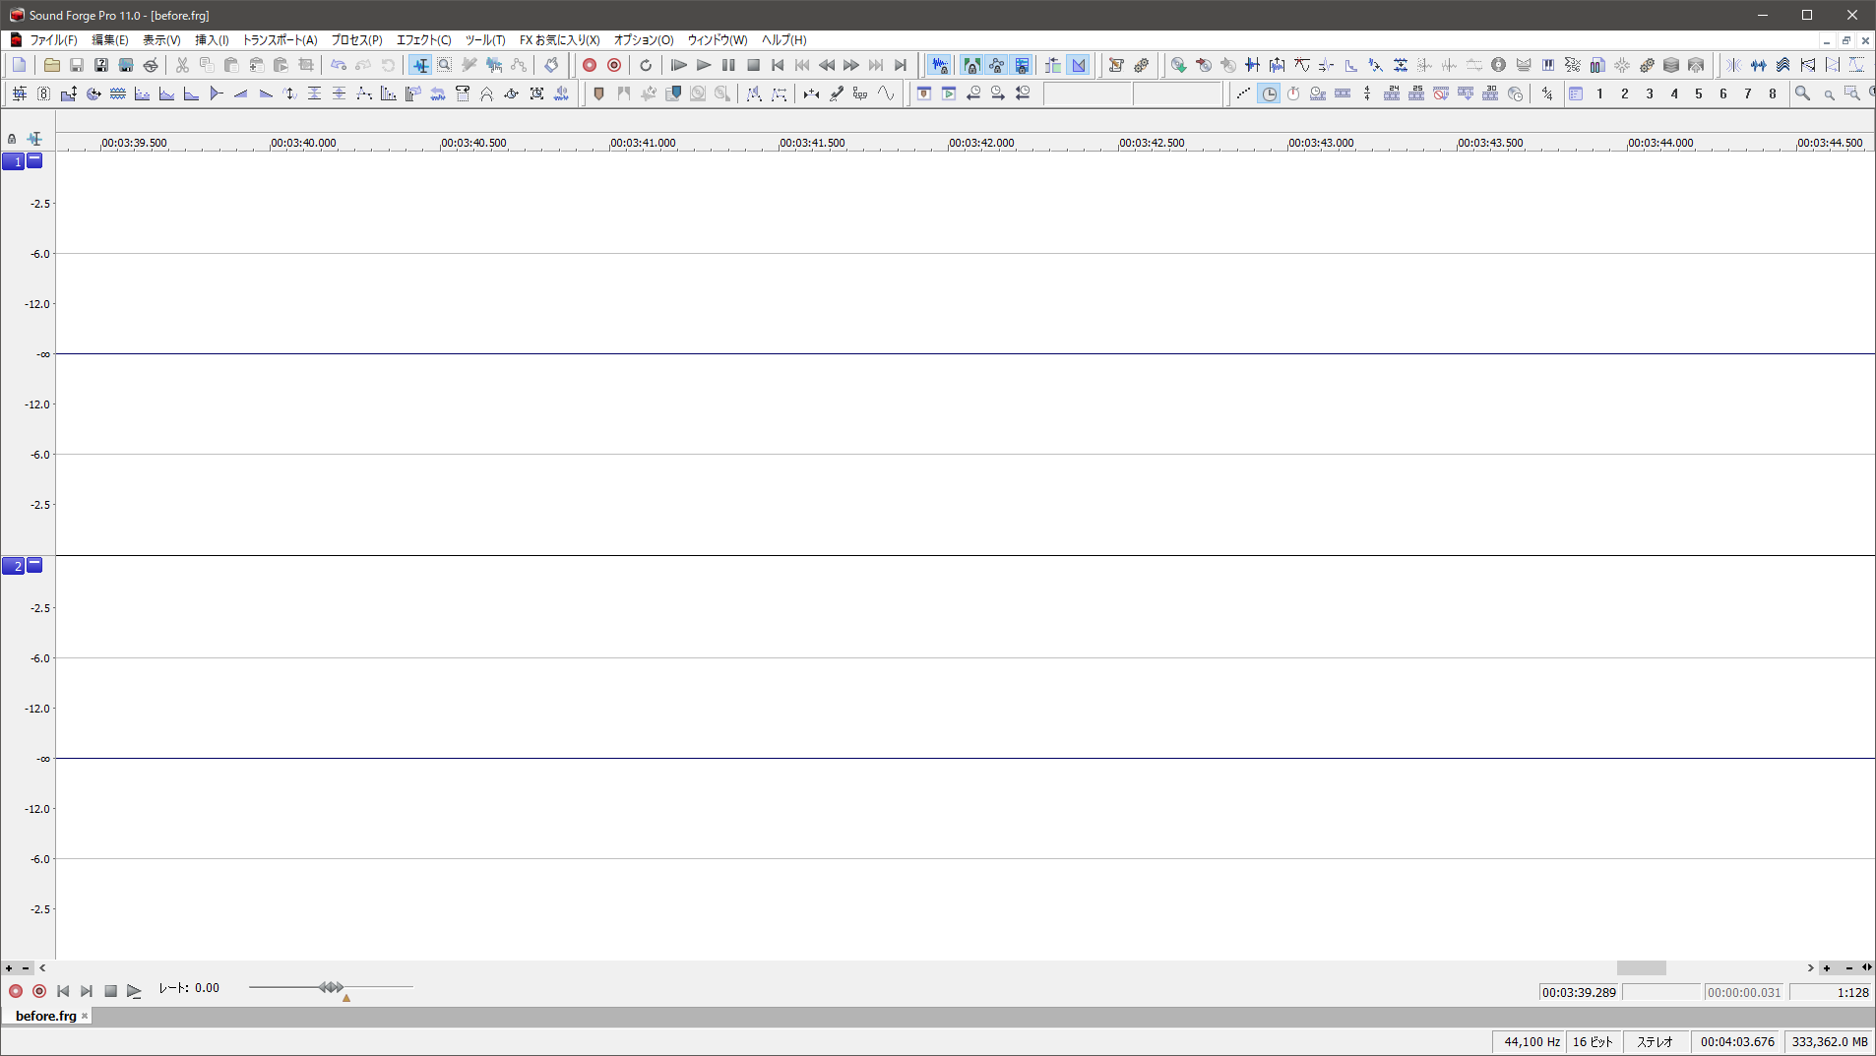Click the Pause button in the transport toolbar

click(728, 65)
